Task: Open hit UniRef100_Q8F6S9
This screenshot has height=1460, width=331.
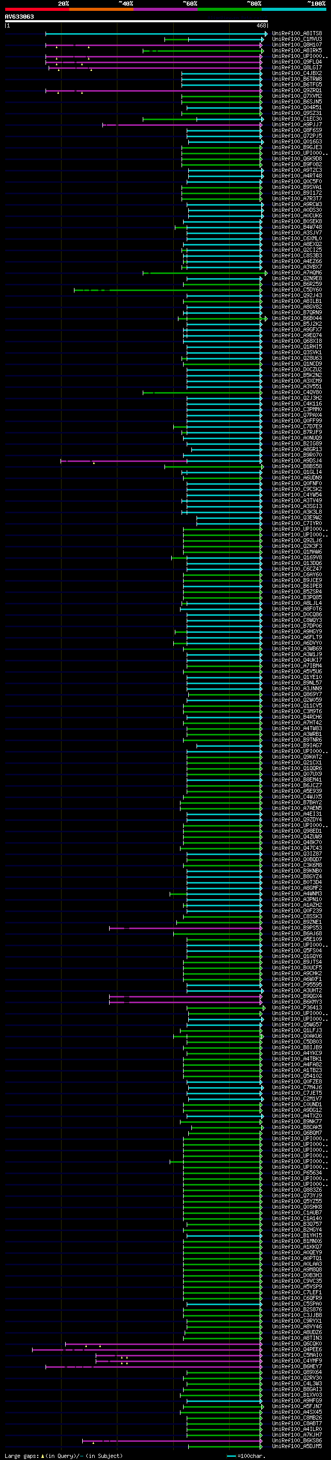Action: click(296, 131)
